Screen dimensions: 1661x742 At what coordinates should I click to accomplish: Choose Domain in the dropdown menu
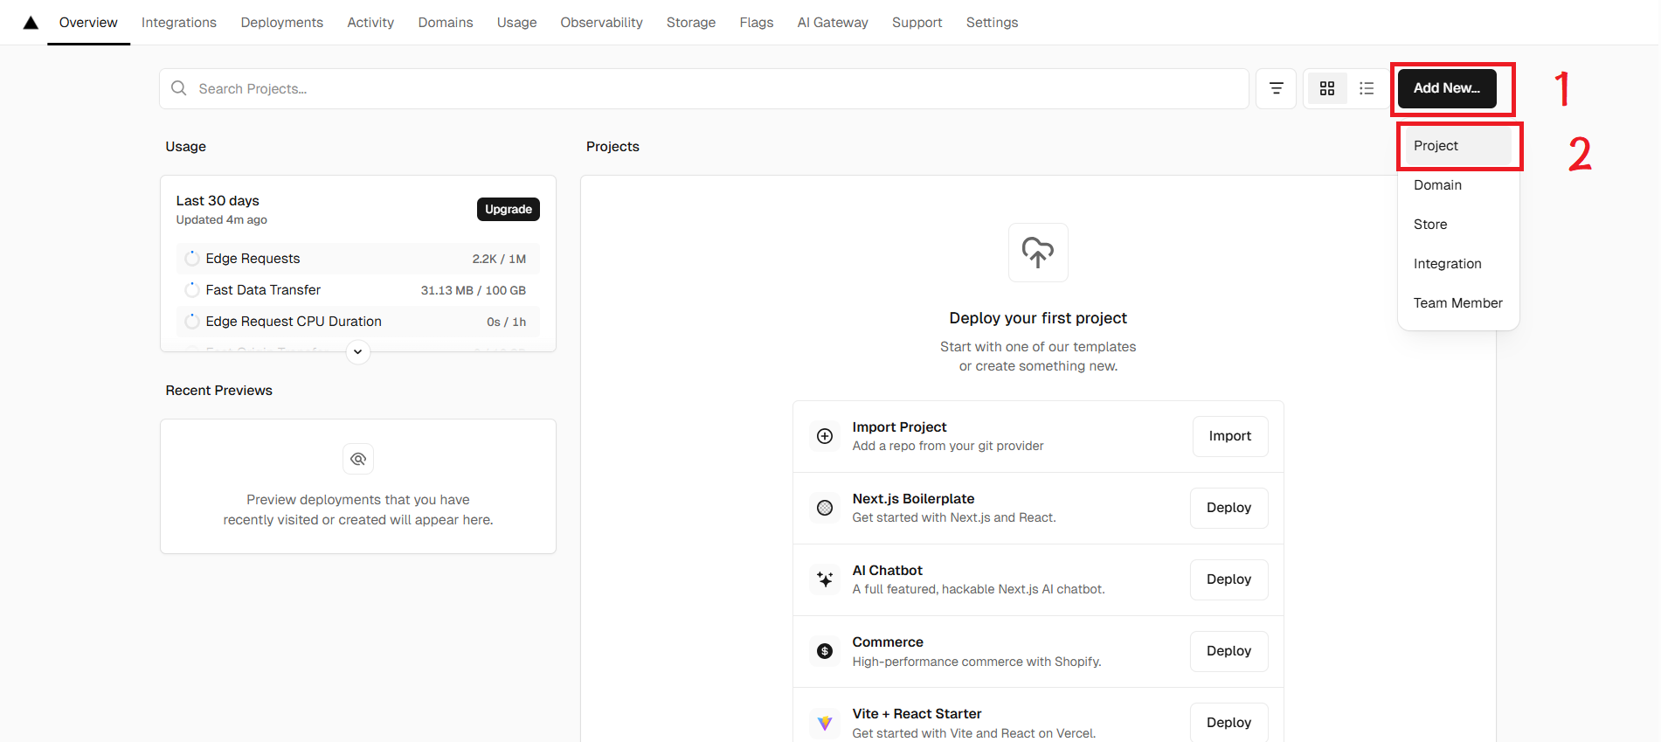tap(1437, 185)
